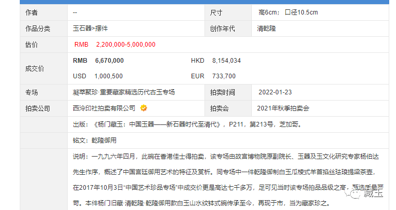Click the auction date 2022-01-23
The height and width of the screenshot is (210, 396).
(x=275, y=92)
